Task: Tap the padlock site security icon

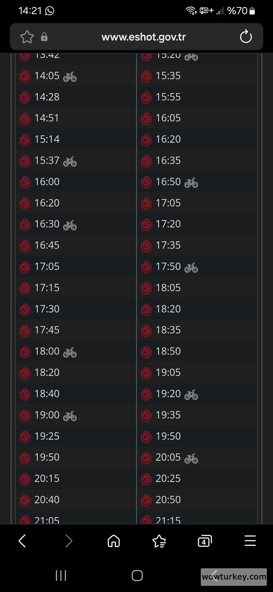Action: (x=44, y=37)
